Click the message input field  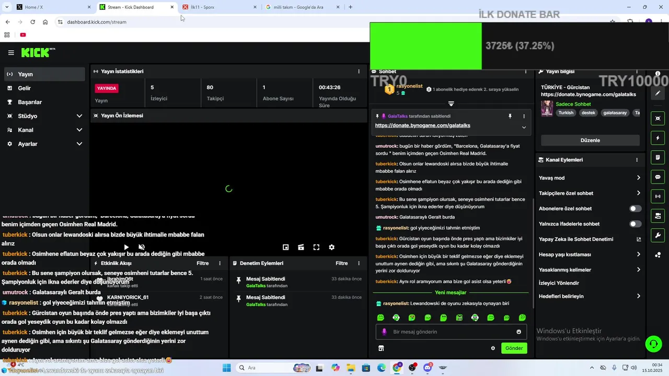(451, 332)
